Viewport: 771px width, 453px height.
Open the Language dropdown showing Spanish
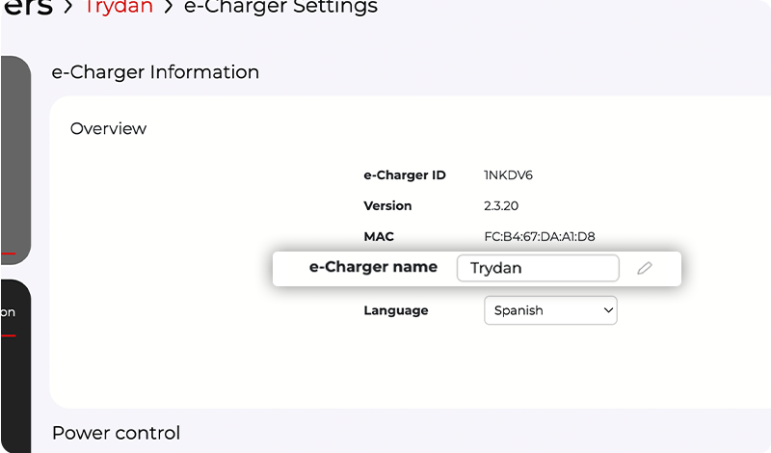549,310
